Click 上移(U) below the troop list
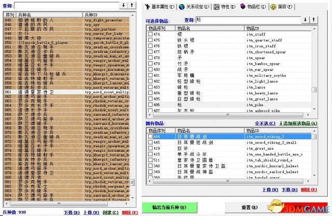This screenshot has height=216, width=332. coord(91,212)
